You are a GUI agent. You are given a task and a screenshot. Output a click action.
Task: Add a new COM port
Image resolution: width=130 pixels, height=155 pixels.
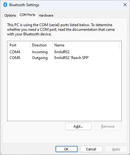pyautogui.click(x=78, y=126)
